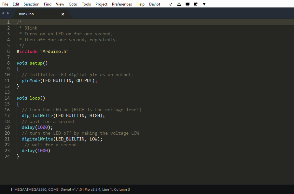Open the serial monitor icon

(x=188, y=4)
